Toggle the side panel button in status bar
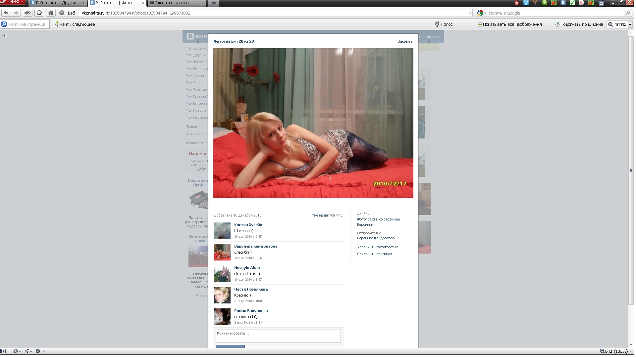The width and height of the screenshot is (636, 357). point(3,351)
